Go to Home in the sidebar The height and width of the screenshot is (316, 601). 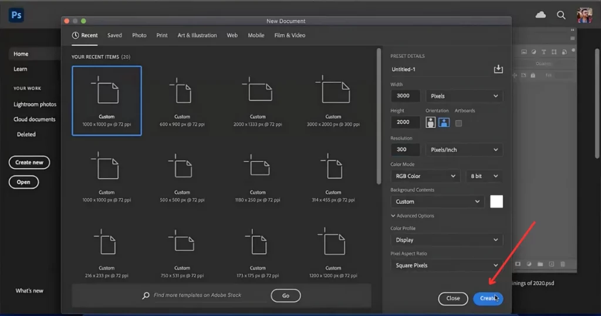point(35,54)
